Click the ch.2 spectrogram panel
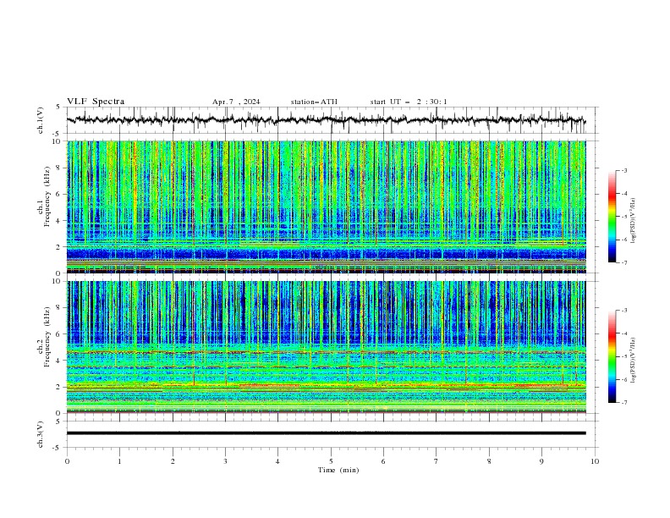 [x=327, y=347]
